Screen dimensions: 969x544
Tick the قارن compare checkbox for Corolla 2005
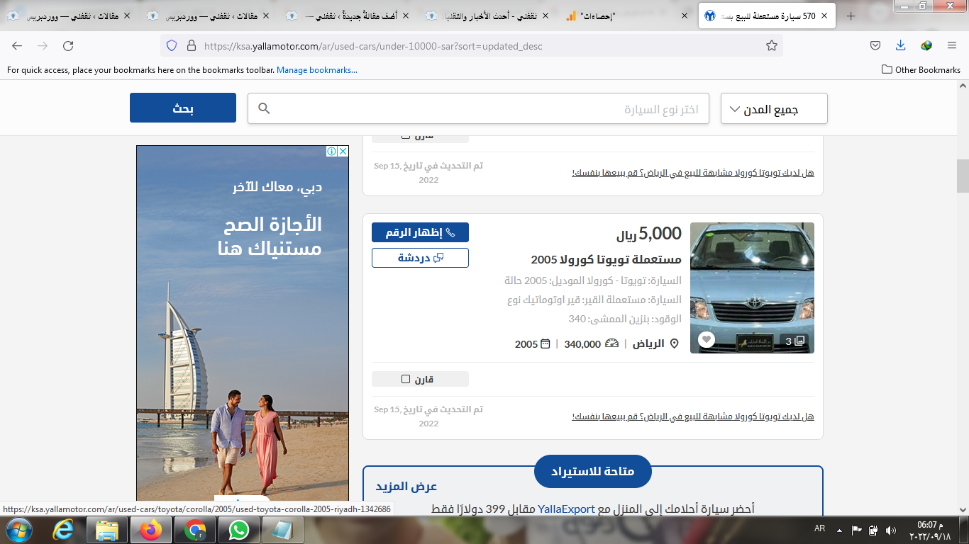coord(406,379)
